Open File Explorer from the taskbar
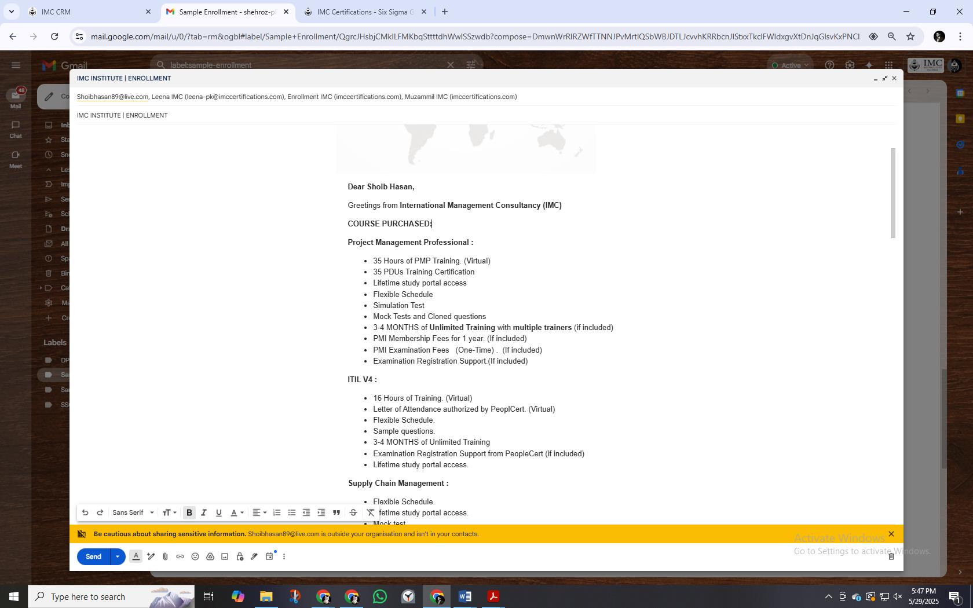Screen dimensions: 973x608 pyautogui.click(x=266, y=596)
